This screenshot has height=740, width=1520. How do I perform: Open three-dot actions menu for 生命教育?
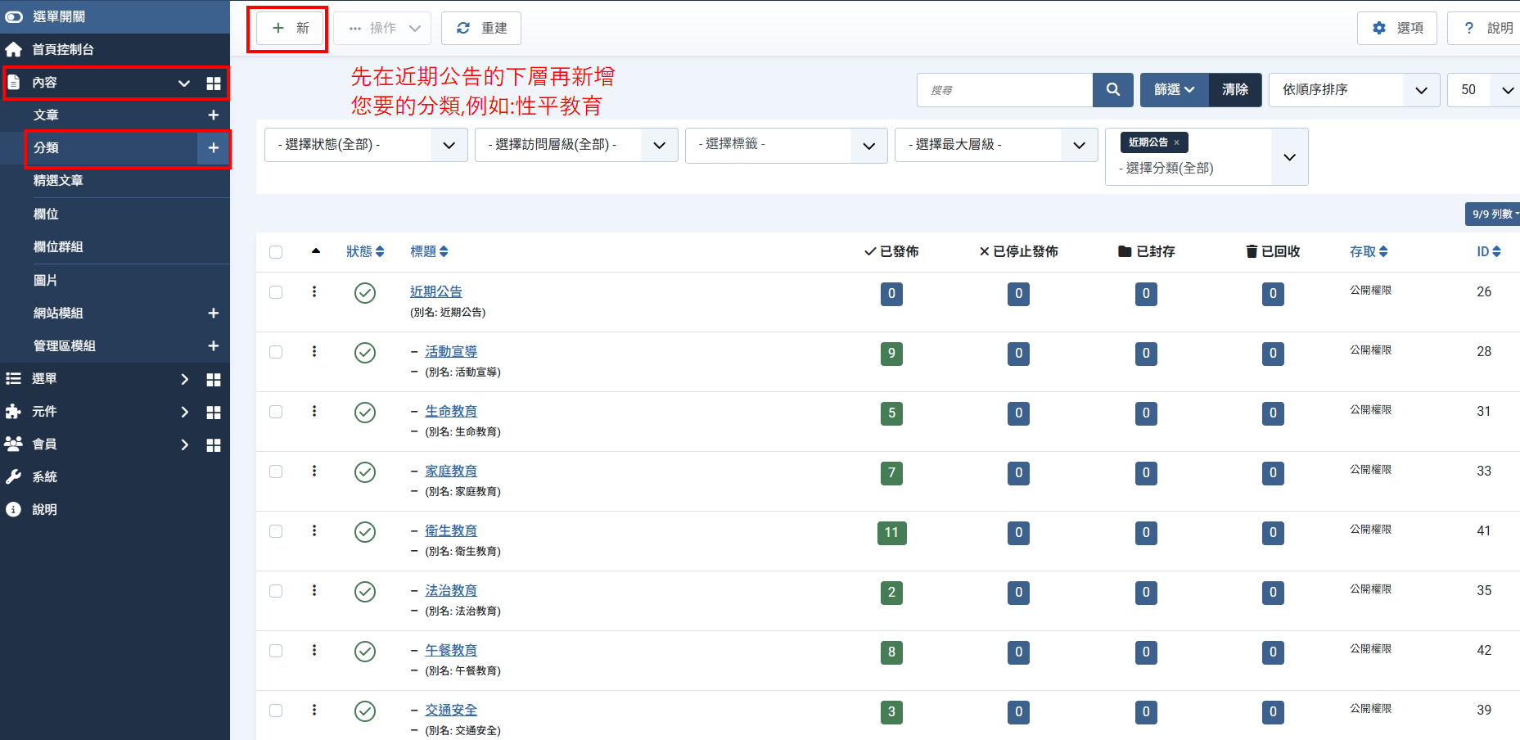click(x=314, y=412)
